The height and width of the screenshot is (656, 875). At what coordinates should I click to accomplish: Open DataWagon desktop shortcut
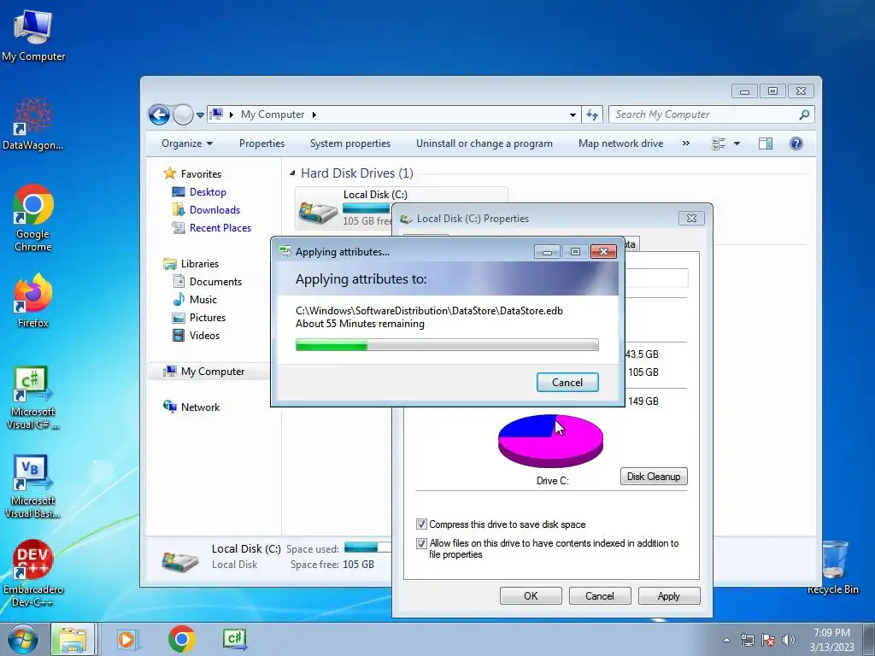pyautogui.click(x=33, y=124)
